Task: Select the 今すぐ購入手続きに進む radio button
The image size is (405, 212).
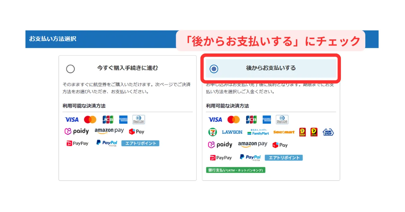Action: tap(70, 69)
